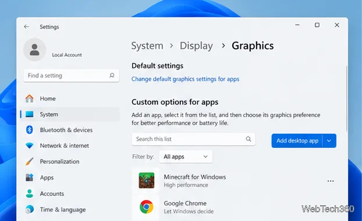This screenshot has width=362, height=221.
Task: Click the Personalization paintbrush icon
Action: (x=29, y=162)
